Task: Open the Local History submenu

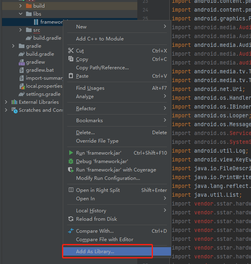Action: (x=117, y=210)
